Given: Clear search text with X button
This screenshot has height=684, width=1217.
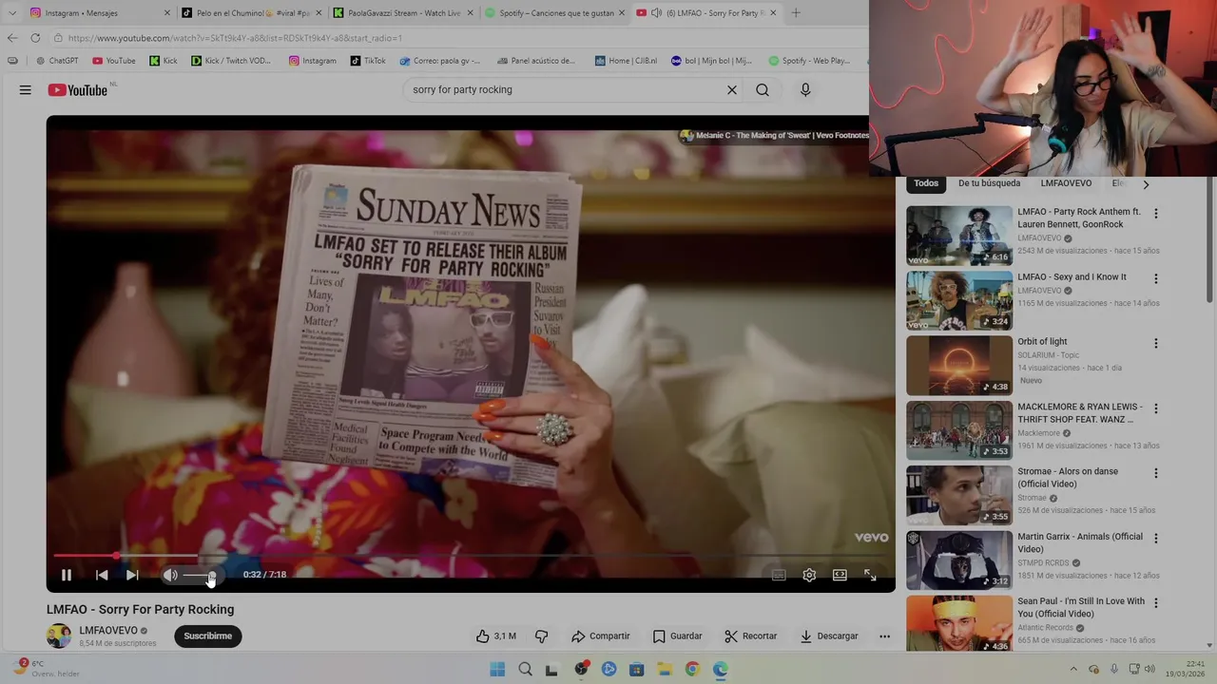Looking at the screenshot, I should point(732,89).
